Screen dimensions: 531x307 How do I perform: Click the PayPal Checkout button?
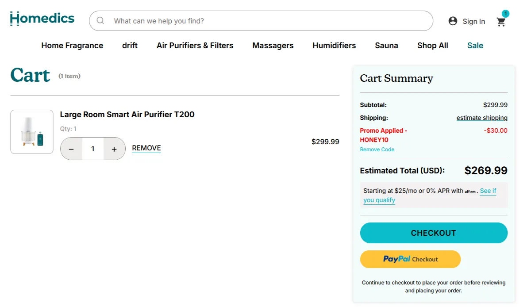[x=410, y=259]
